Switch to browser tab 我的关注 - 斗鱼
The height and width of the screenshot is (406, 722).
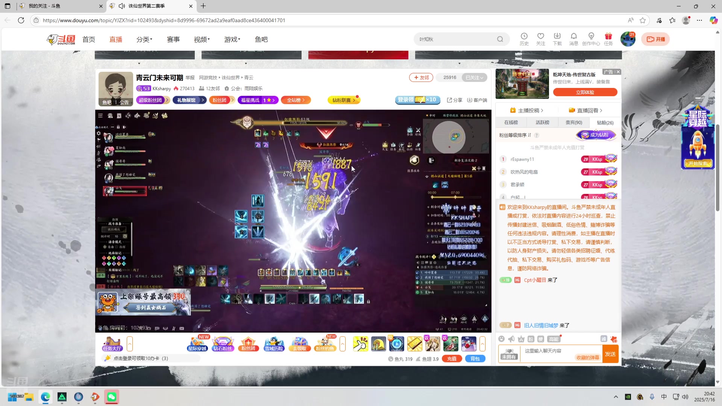pyautogui.click(x=60, y=6)
